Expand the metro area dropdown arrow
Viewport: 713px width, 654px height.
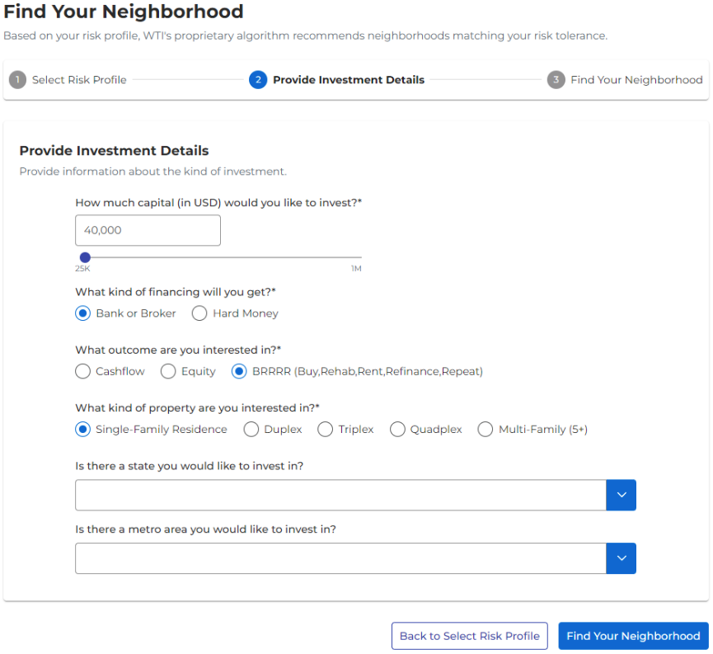[x=621, y=558]
